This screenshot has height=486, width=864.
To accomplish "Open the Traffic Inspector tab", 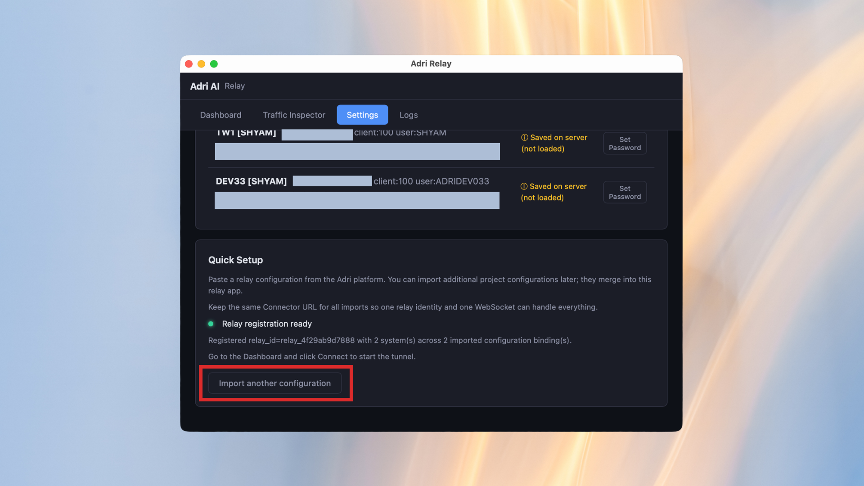I will pyautogui.click(x=293, y=115).
